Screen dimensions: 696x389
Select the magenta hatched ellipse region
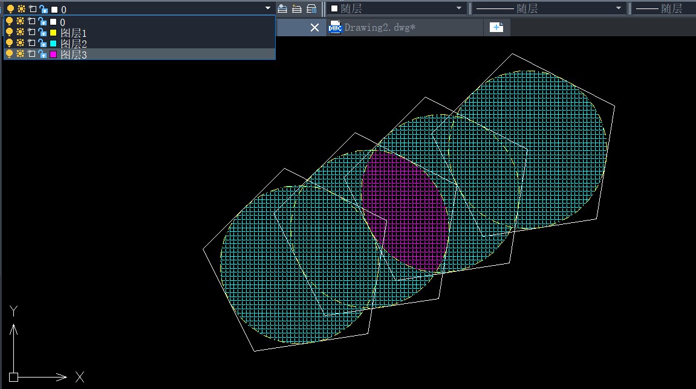point(405,211)
